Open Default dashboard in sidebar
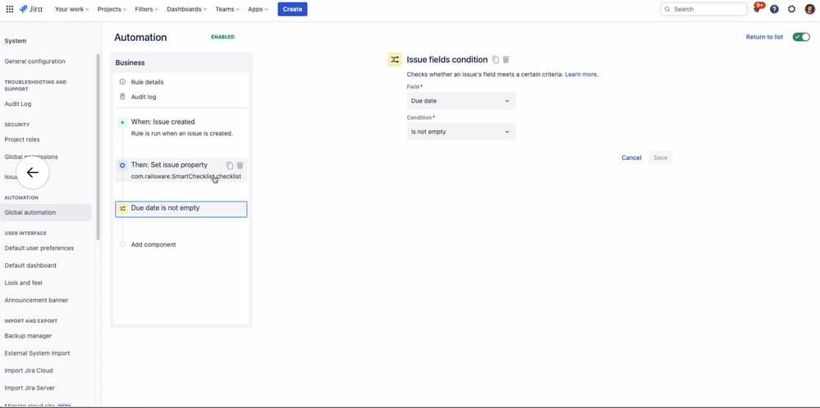 [30, 265]
